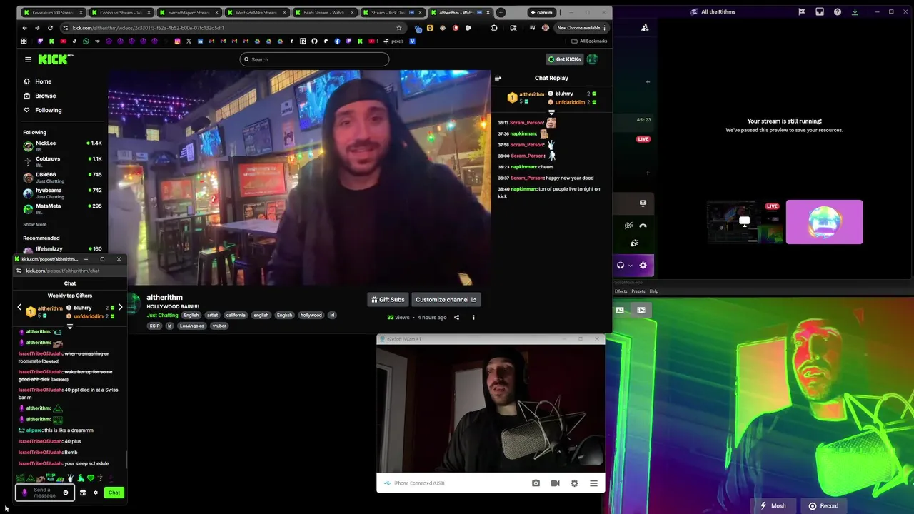Open MataMeta followed channel
914x514 pixels.
[x=63, y=208]
